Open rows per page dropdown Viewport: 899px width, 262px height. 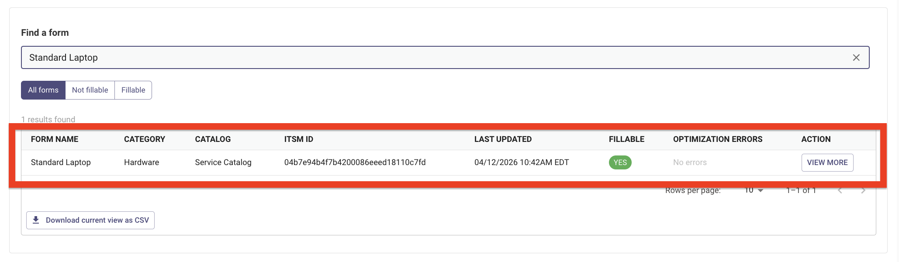coord(754,190)
